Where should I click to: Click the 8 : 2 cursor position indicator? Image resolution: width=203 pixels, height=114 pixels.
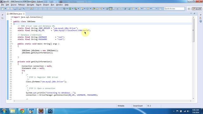click(x=149, y=106)
